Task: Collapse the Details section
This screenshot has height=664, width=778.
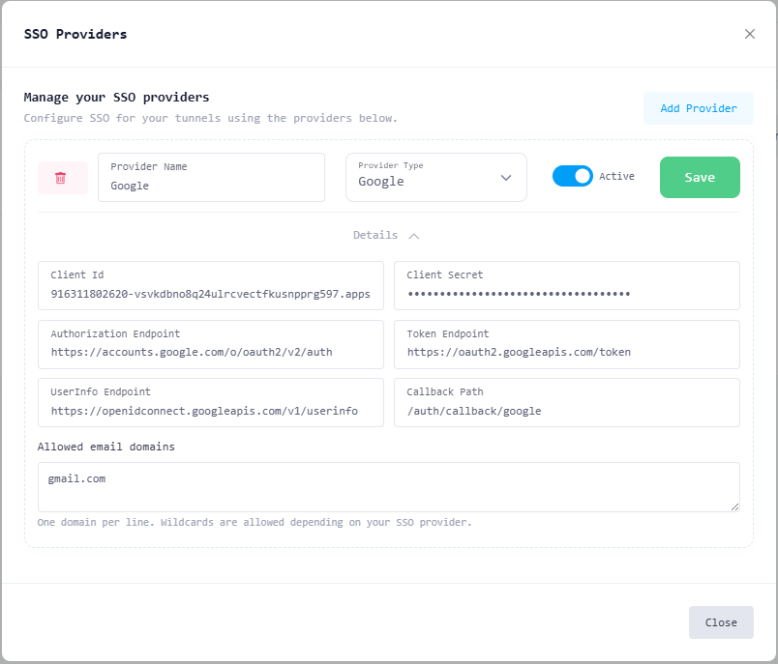Action: pyautogui.click(x=375, y=235)
